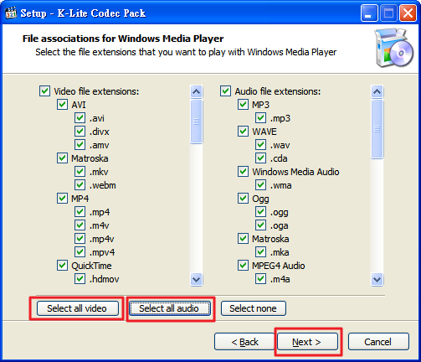Disable the .mp3 extension checkbox
Viewport: 421px width, 362px height.
[x=260, y=118]
